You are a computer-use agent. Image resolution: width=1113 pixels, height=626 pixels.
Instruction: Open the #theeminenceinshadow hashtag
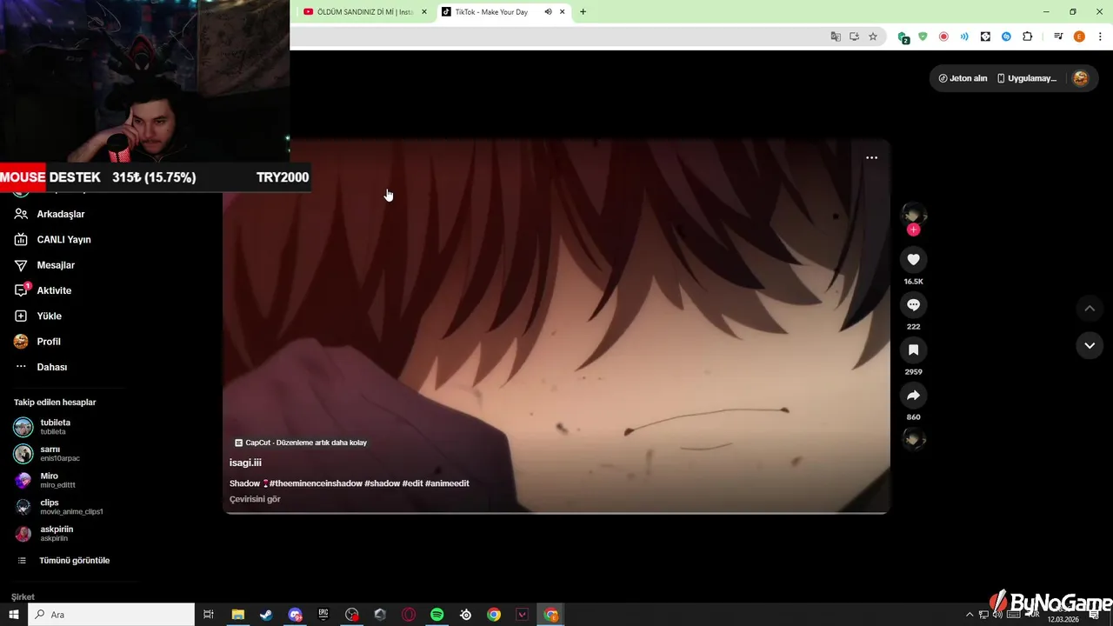click(316, 483)
